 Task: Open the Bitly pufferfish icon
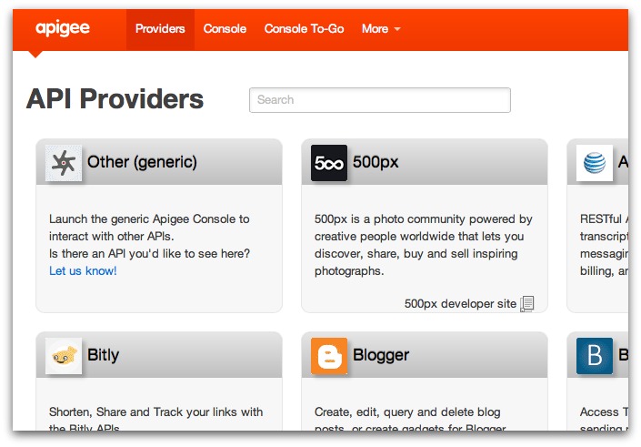coord(64,356)
